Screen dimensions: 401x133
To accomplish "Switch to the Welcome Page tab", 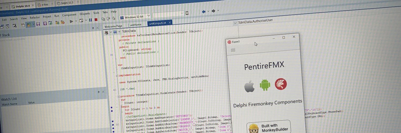I will click(x=113, y=26).
